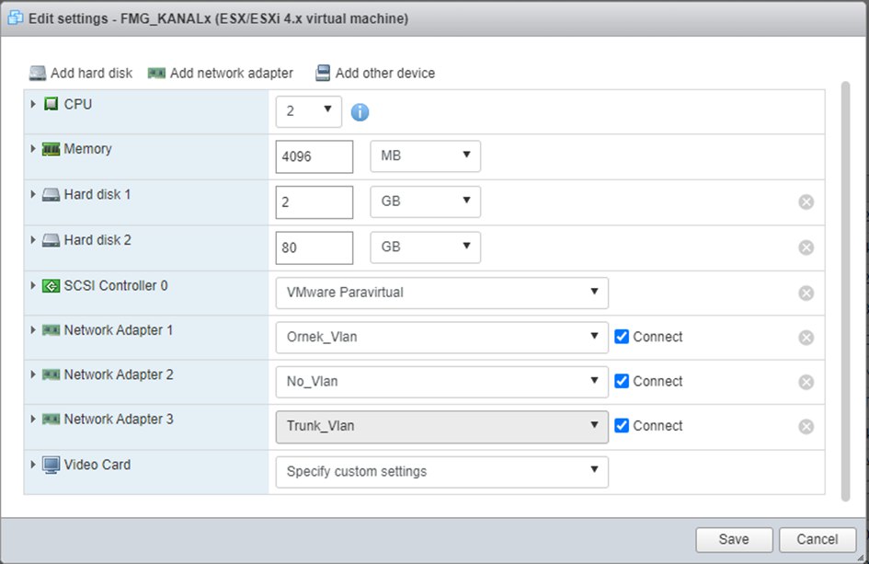
Task: Click the Memory size input field
Action: click(314, 156)
